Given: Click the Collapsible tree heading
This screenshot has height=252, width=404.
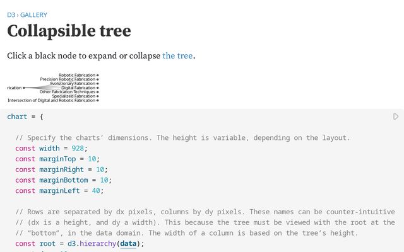Looking at the screenshot, I should (69, 31).
